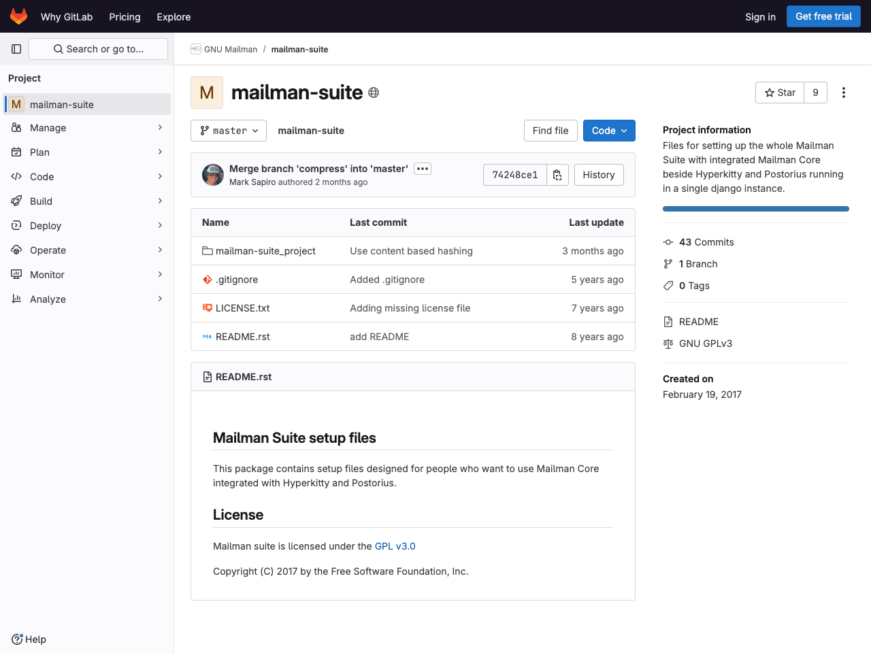The image size is (871, 653).
Task: Open the Pricing menu item
Action: click(x=125, y=17)
